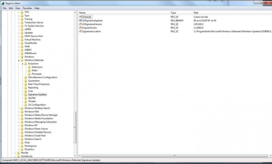Select the Windows Script Host key
272x164 pixels.
[35, 135]
